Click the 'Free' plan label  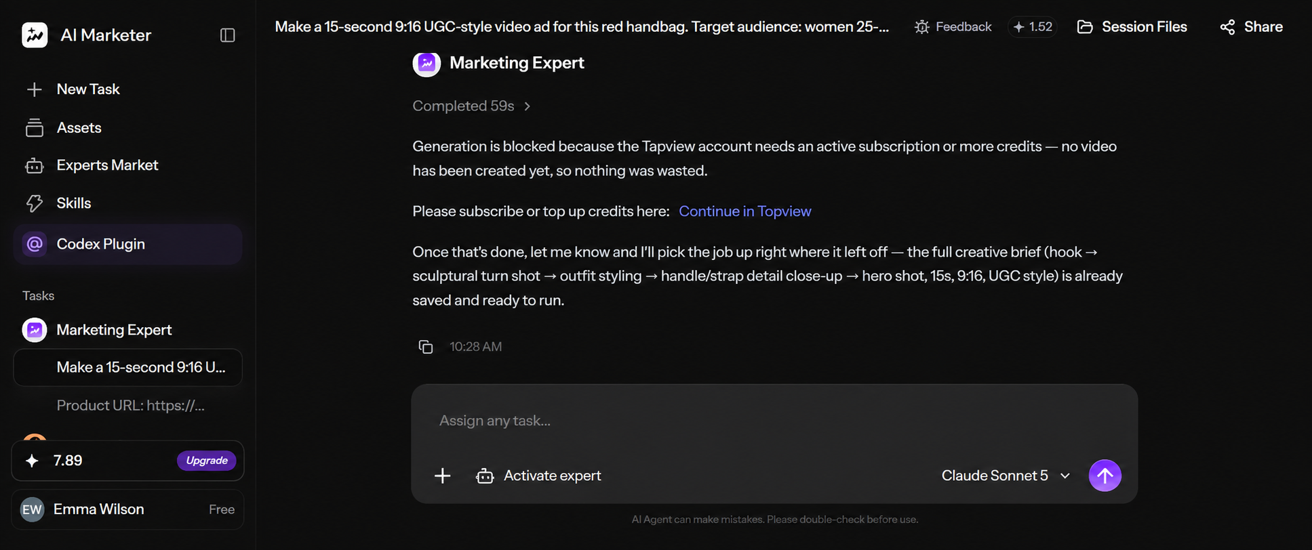pos(222,509)
